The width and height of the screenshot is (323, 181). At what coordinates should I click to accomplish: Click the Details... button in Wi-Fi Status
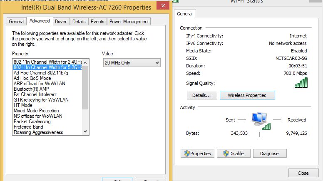pos(202,95)
